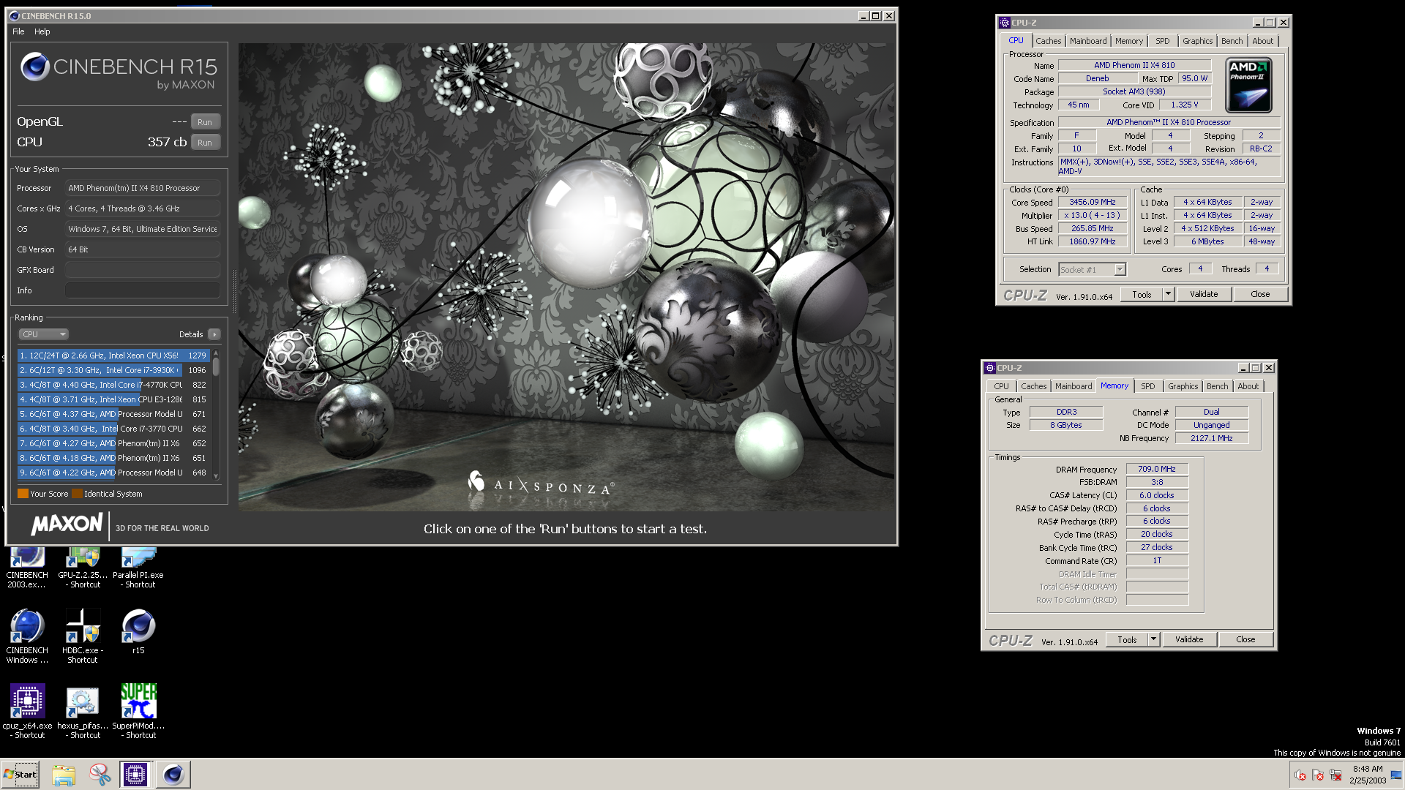1405x790 pixels.
Task: Click the Start button
Action: click(x=20, y=775)
